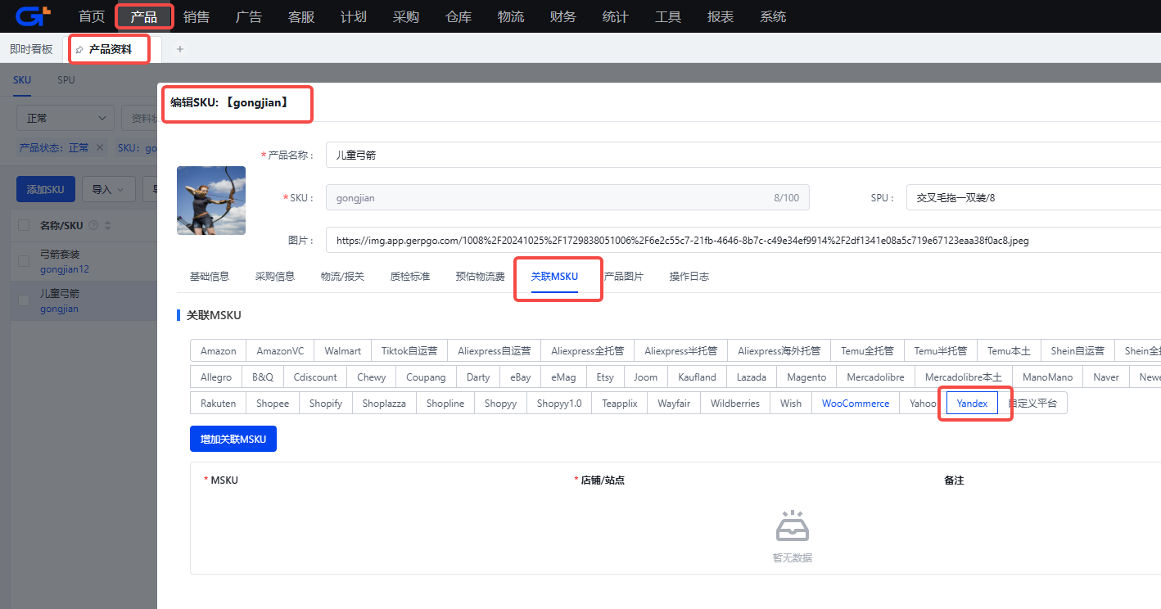This screenshot has height=609, width=1161.
Task: Select the Walmart platform button
Action: pos(343,350)
